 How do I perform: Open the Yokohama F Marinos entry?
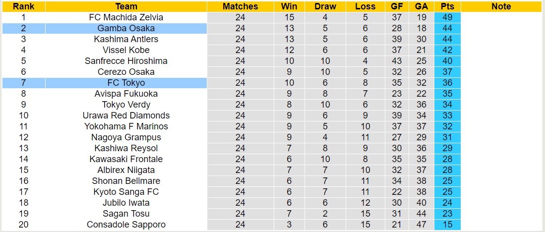click(126, 126)
